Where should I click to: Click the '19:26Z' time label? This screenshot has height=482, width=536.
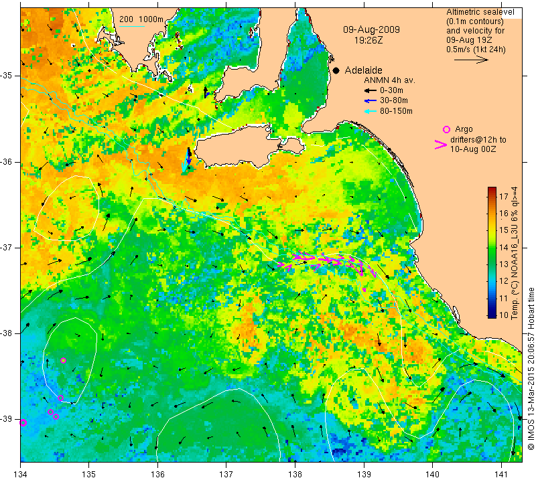point(368,40)
